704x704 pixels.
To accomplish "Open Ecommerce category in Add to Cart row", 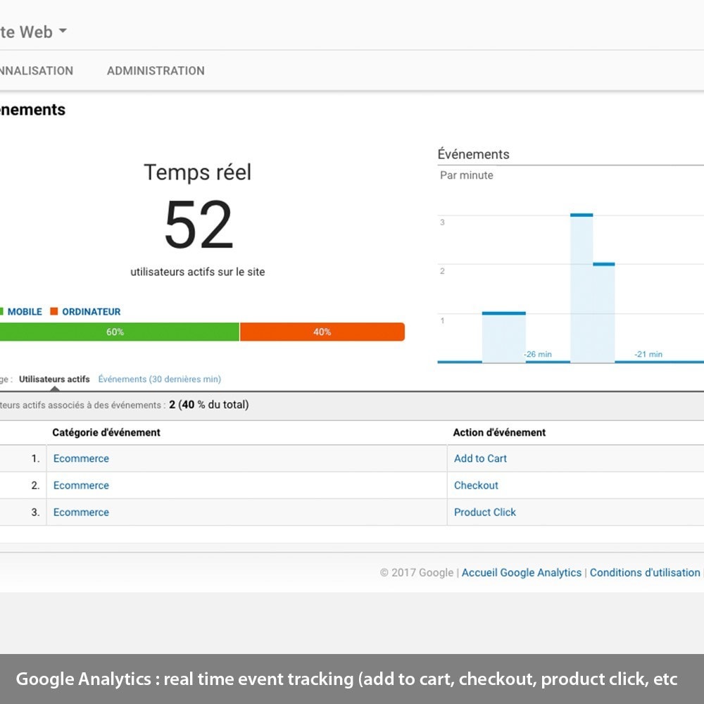I will point(81,458).
